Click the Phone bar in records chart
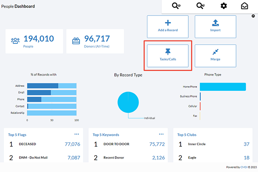Viewport: 258px width, 172px height. 52,99
